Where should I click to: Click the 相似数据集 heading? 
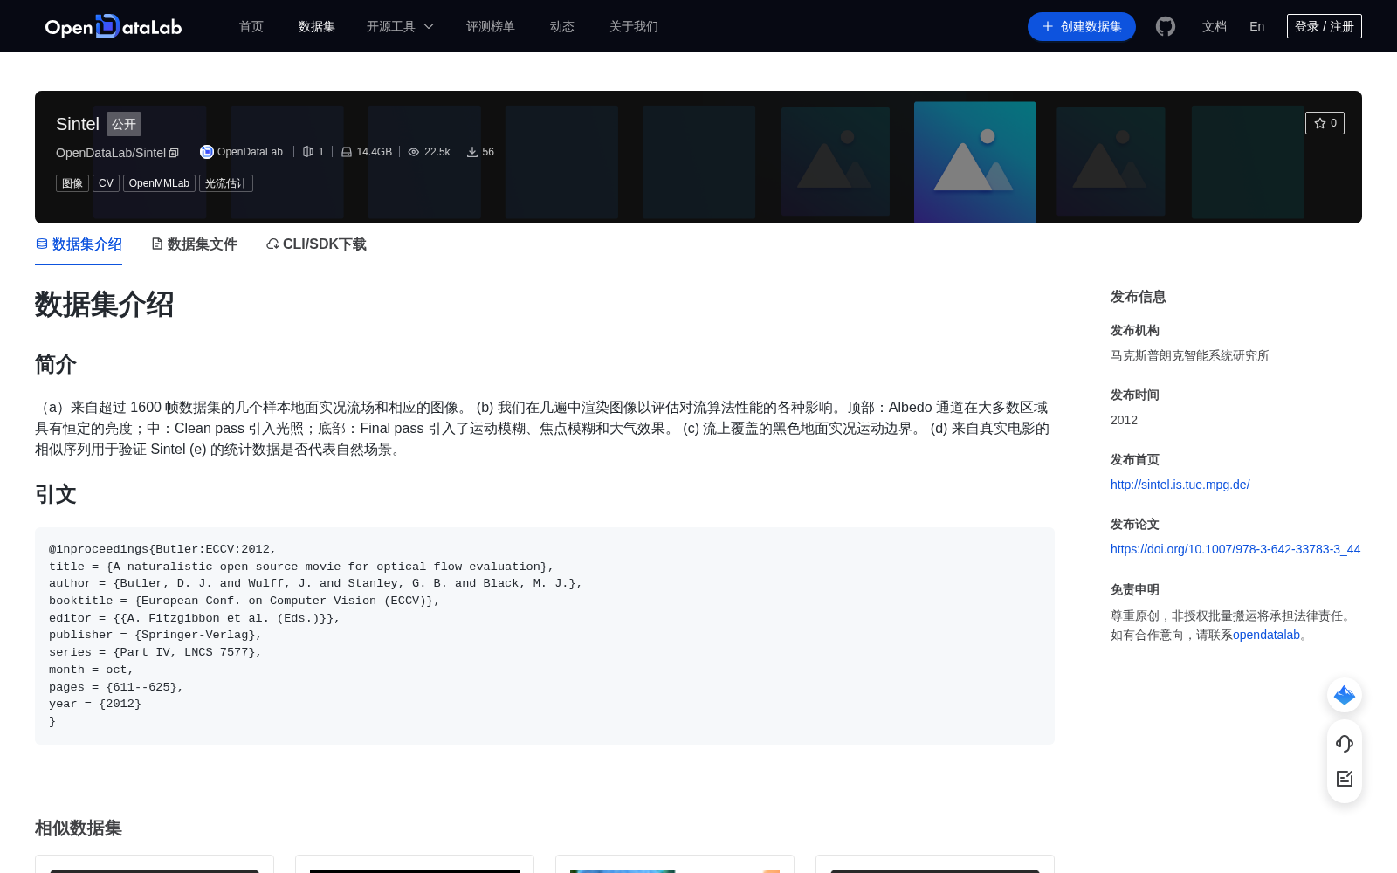(x=79, y=828)
